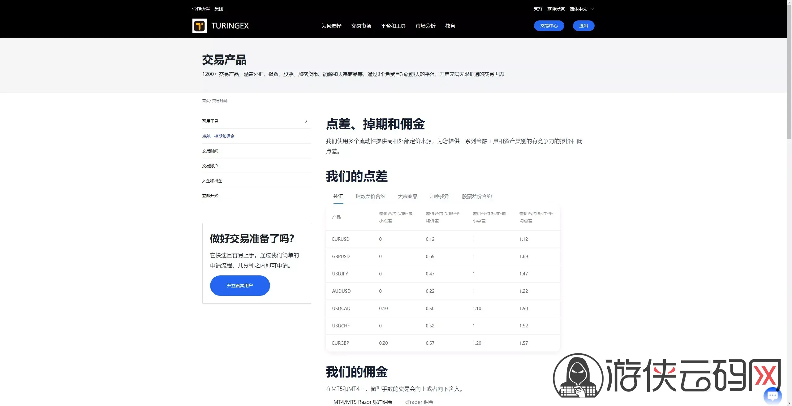Open the 简体中文 language dropdown

click(582, 9)
